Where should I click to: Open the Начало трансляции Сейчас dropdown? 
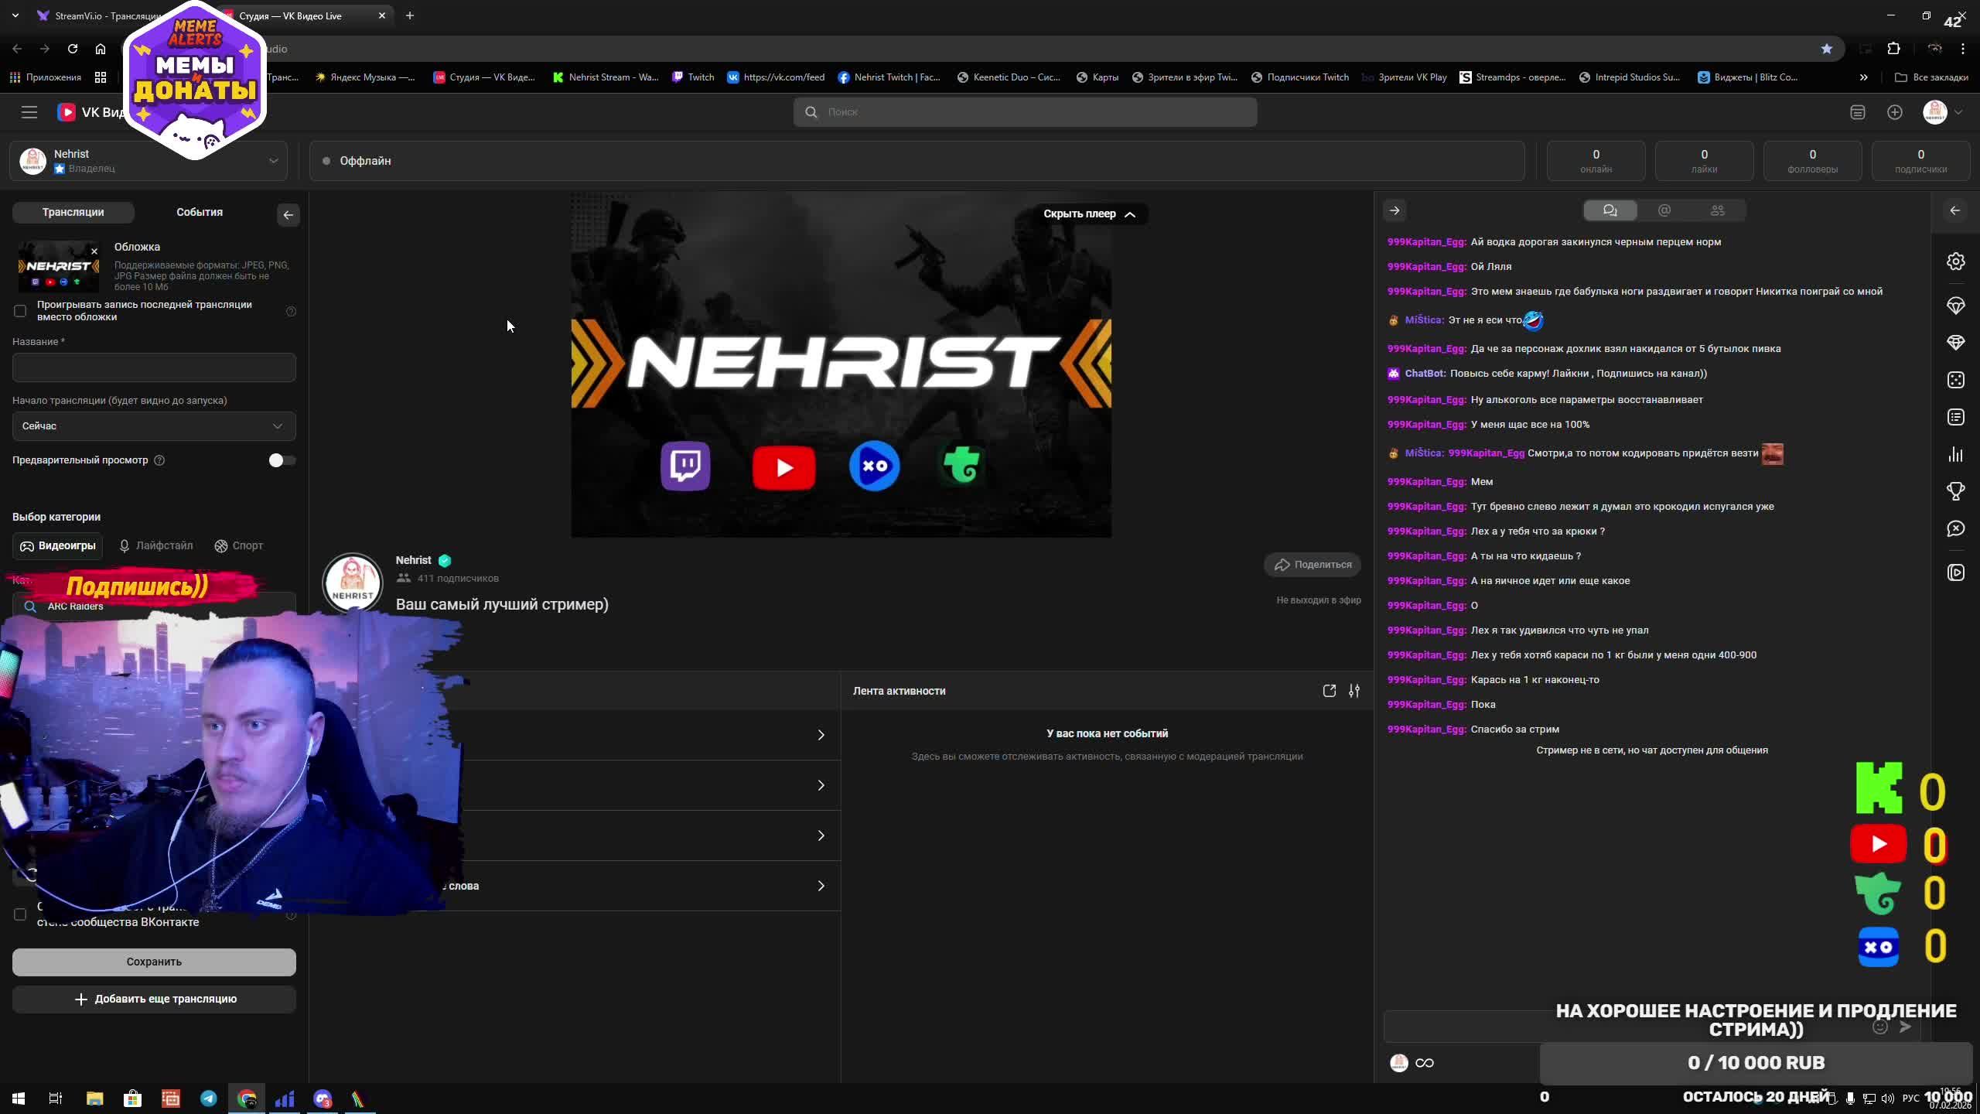154,426
